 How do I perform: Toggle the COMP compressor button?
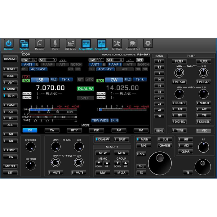click(x=10, y=150)
